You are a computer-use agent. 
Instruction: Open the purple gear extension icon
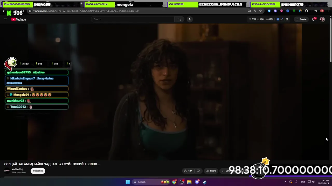pos(275,11)
